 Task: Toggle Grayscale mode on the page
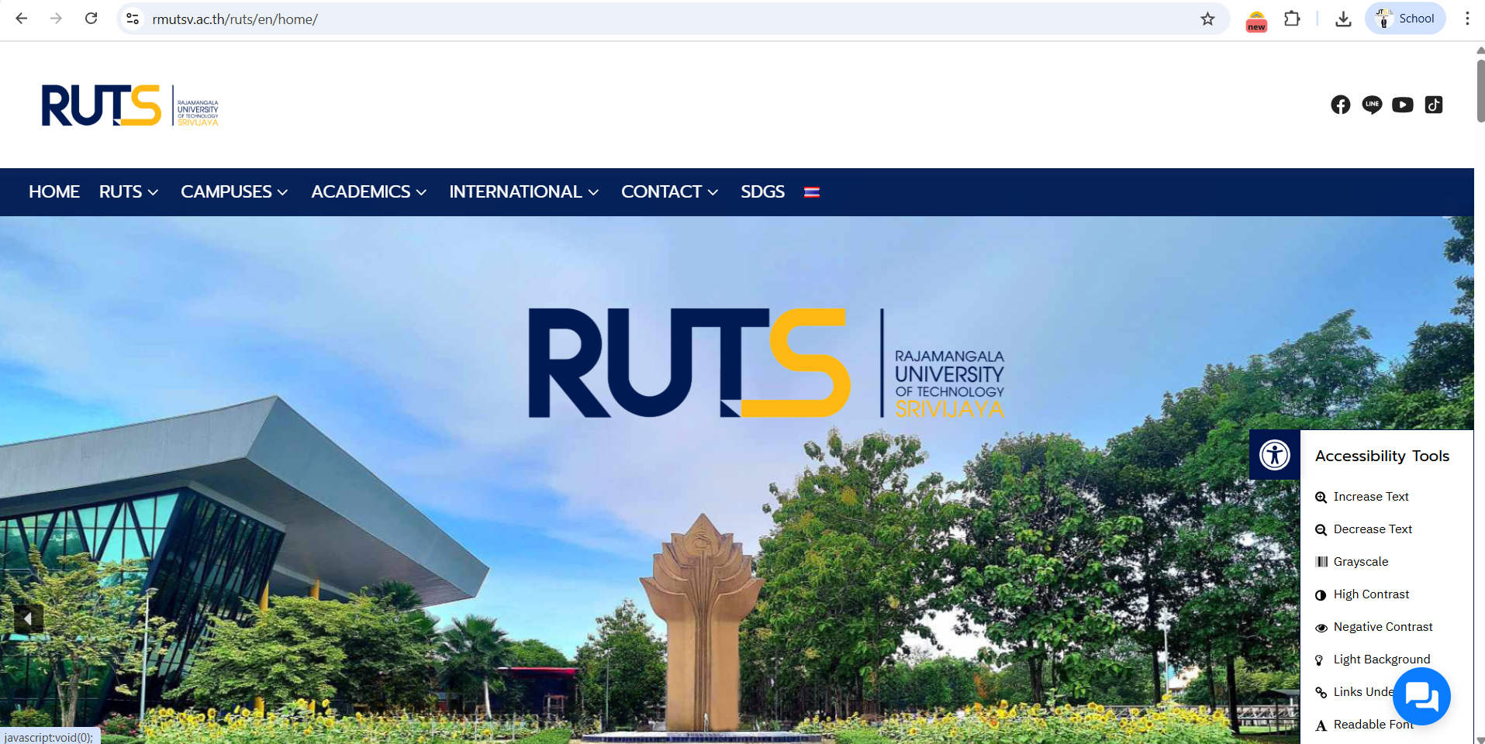click(x=1359, y=561)
